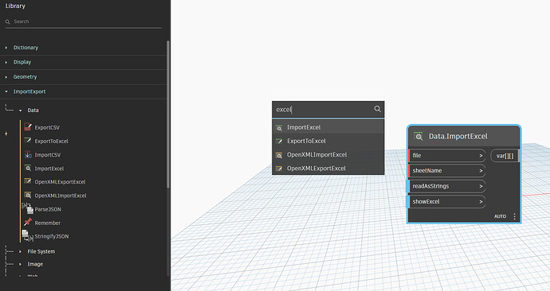
Task: Click the ImportCSV node icon in the library
Action: [x=28, y=154]
